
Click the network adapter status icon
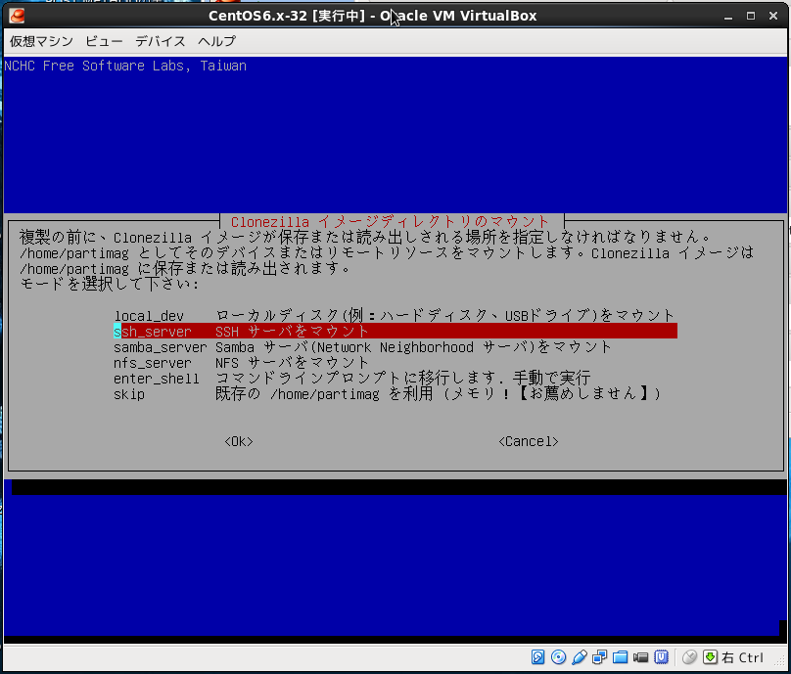click(x=600, y=657)
